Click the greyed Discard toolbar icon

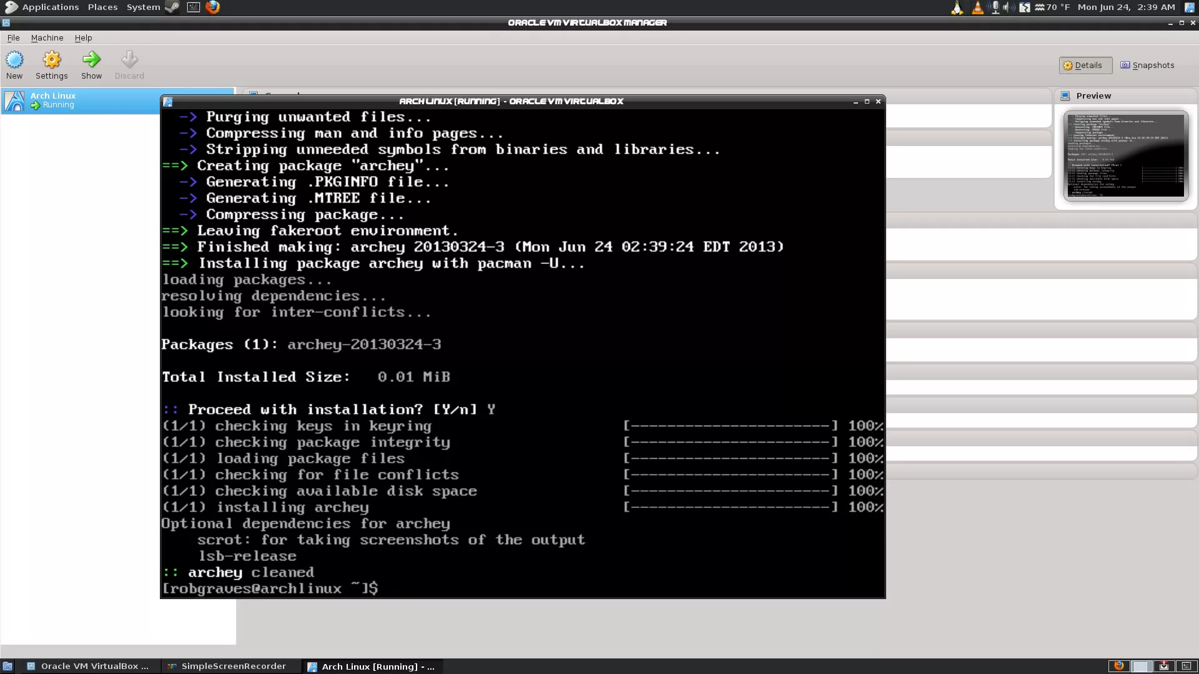pyautogui.click(x=129, y=60)
